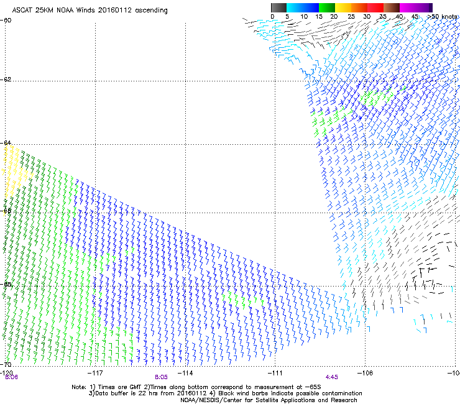Image resolution: width=460 pixels, height=404 pixels.
Task: Click the magenta 40-45 knots legend color
Action: click(408, 7)
